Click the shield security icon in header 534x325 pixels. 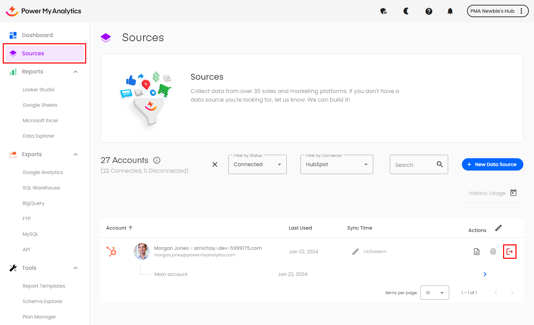tap(383, 11)
